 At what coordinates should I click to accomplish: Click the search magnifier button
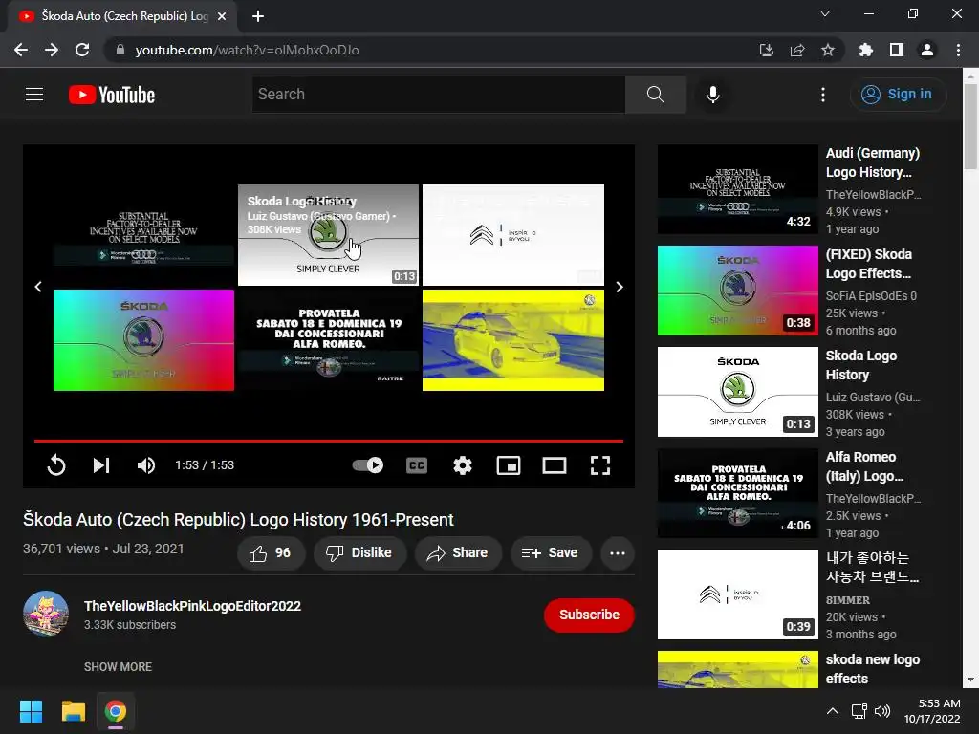(655, 95)
